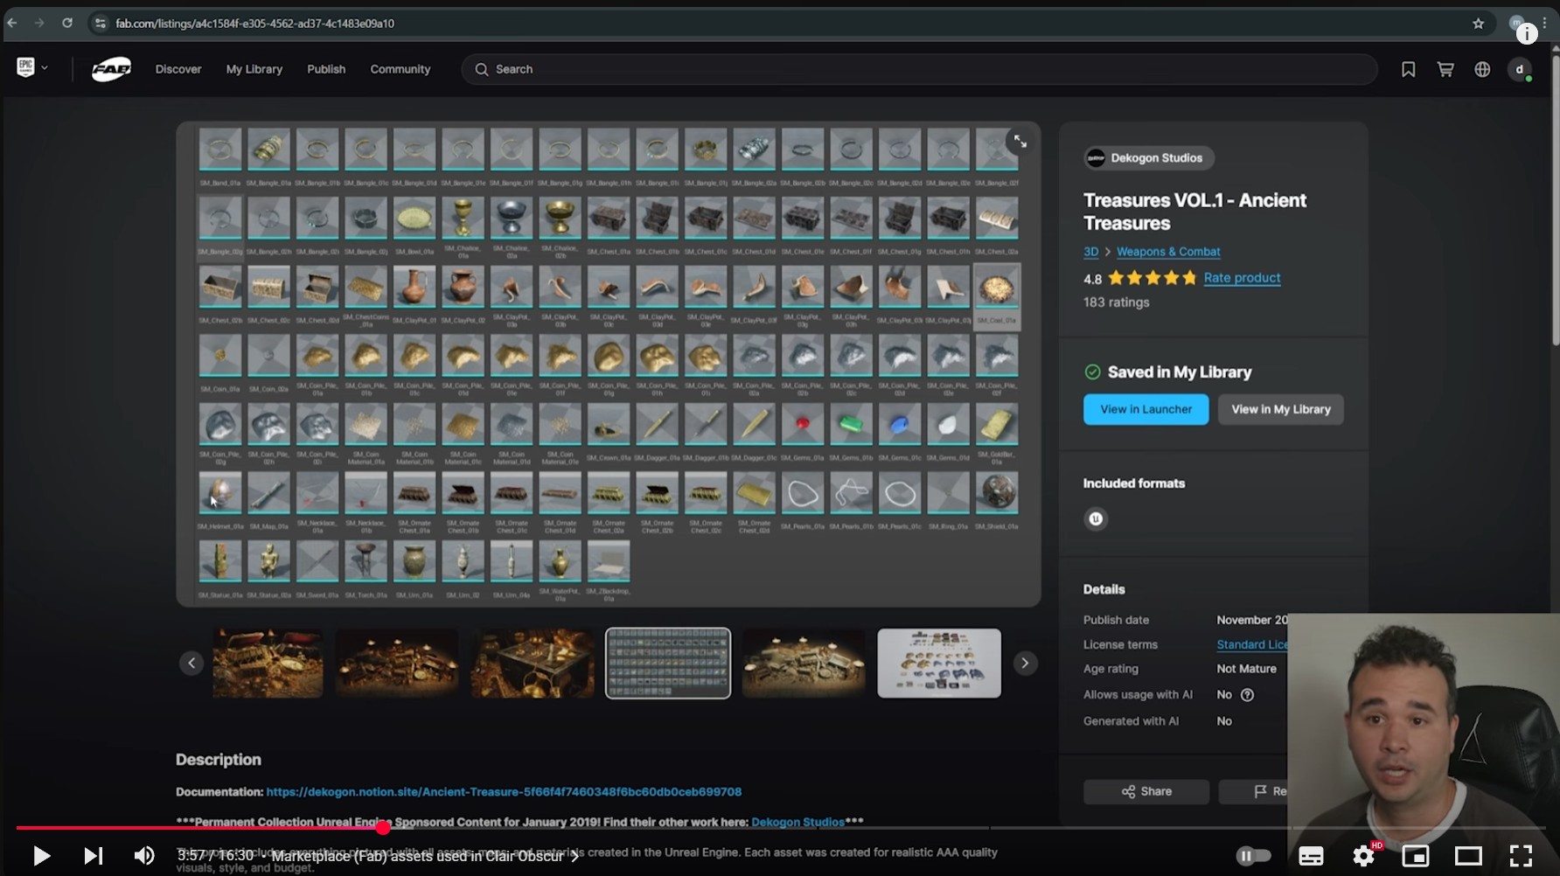Click the info card icon at top right
1560x876 pixels.
tap(1527, 34)
